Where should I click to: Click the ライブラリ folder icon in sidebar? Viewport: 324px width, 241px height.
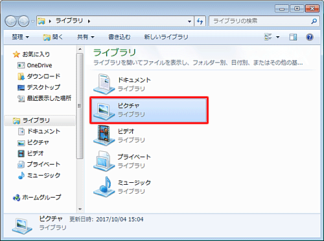[x=16, y=121]
